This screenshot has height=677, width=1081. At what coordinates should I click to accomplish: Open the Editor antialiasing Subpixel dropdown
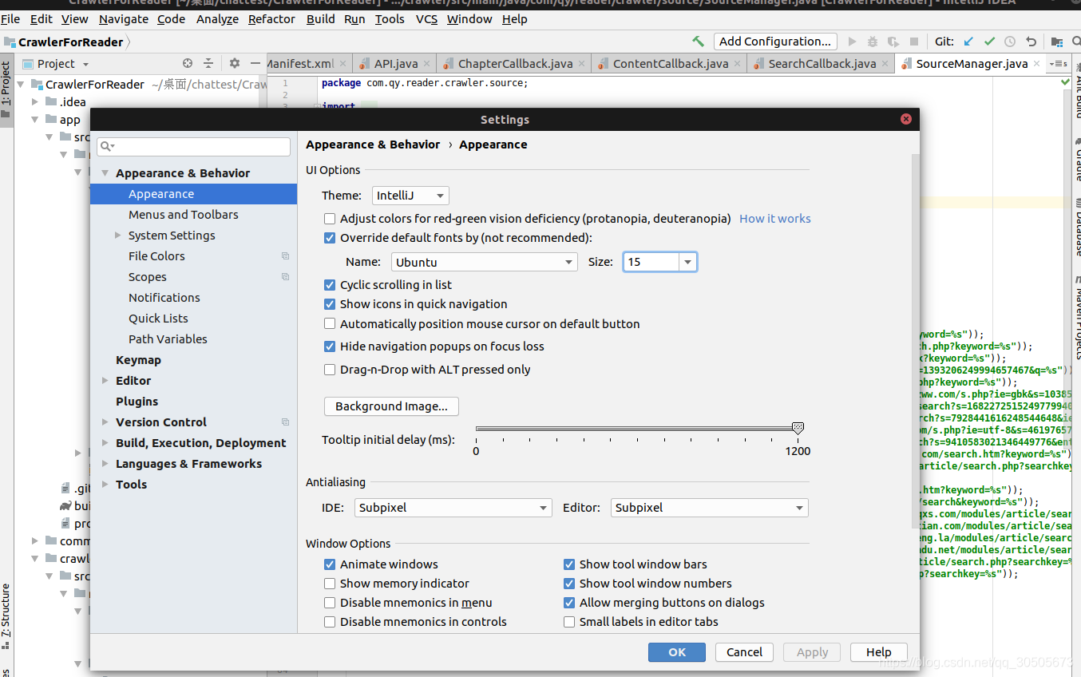(710, 508)
